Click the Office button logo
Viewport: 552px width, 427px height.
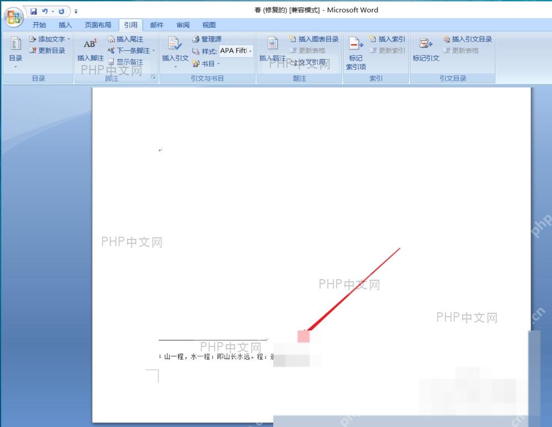(13, 16)
